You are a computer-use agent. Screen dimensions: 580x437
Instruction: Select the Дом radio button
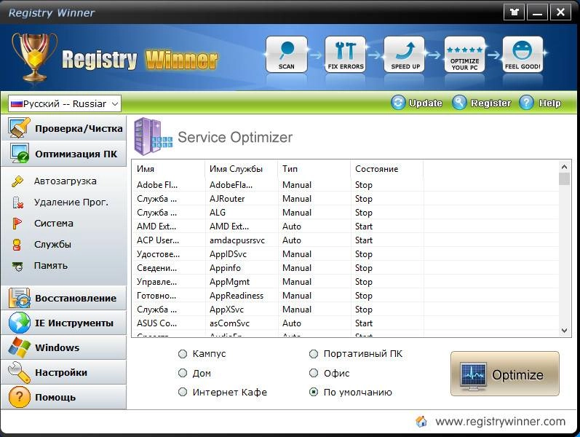183,373
